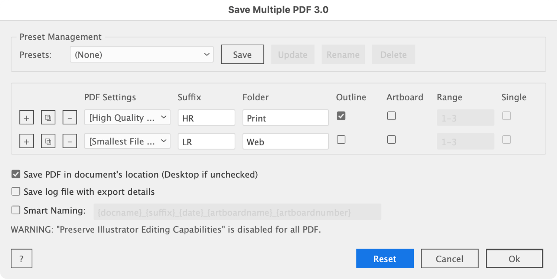
Task: Click the Save preset button
Action: coord(242,55)
